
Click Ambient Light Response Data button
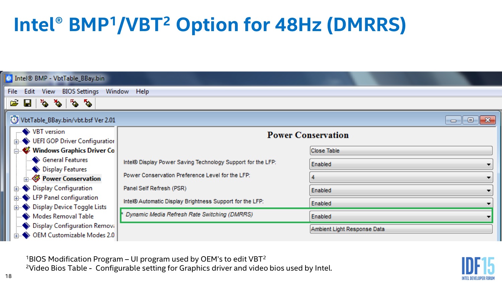click(401, 229)
